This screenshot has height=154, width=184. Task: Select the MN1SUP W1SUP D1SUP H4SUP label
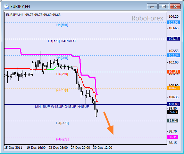coord(62,106)
